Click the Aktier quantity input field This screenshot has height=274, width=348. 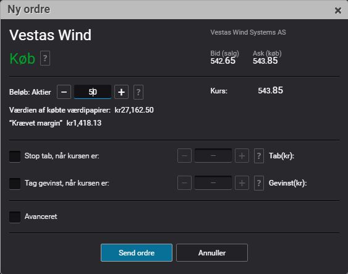point(93,92)
